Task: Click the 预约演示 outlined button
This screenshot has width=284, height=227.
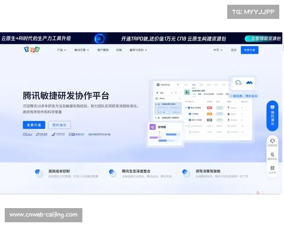Action: [60, 125]
